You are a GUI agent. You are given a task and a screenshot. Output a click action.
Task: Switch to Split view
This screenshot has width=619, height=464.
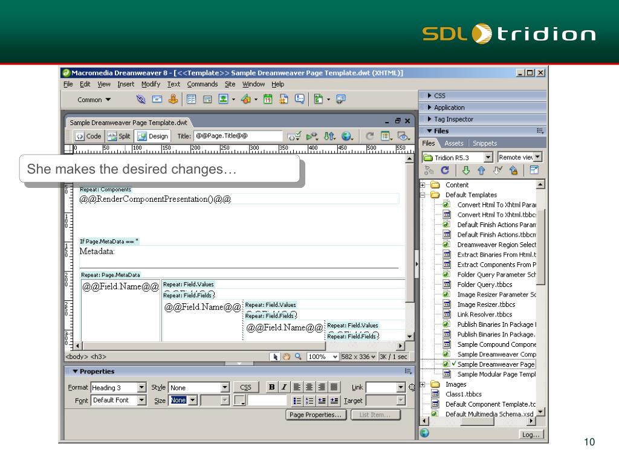pos(119,136)
